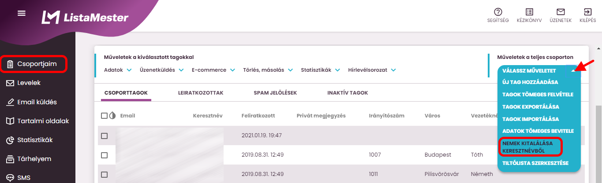Open Tárhelyem in the sidebar
Viewport: 602px width, 183px height.
click(x=34, y=159)
